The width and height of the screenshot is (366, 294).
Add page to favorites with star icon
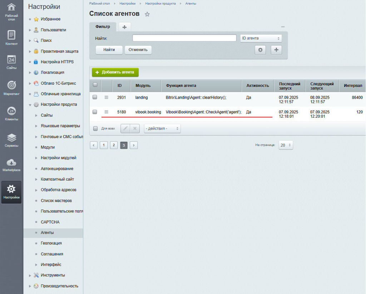point(147,14)
